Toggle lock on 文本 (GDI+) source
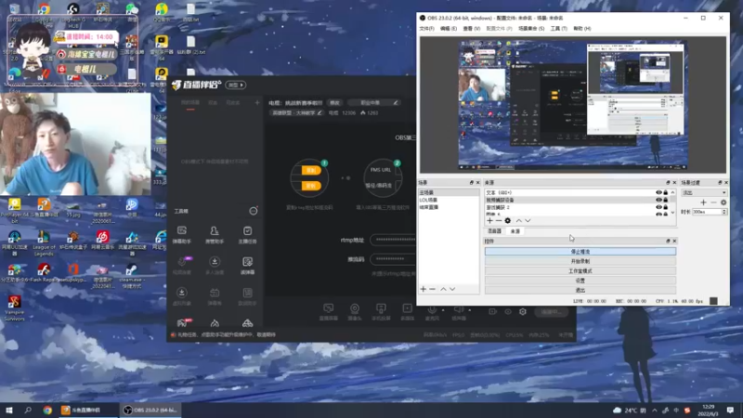 (x=665, y=192)
